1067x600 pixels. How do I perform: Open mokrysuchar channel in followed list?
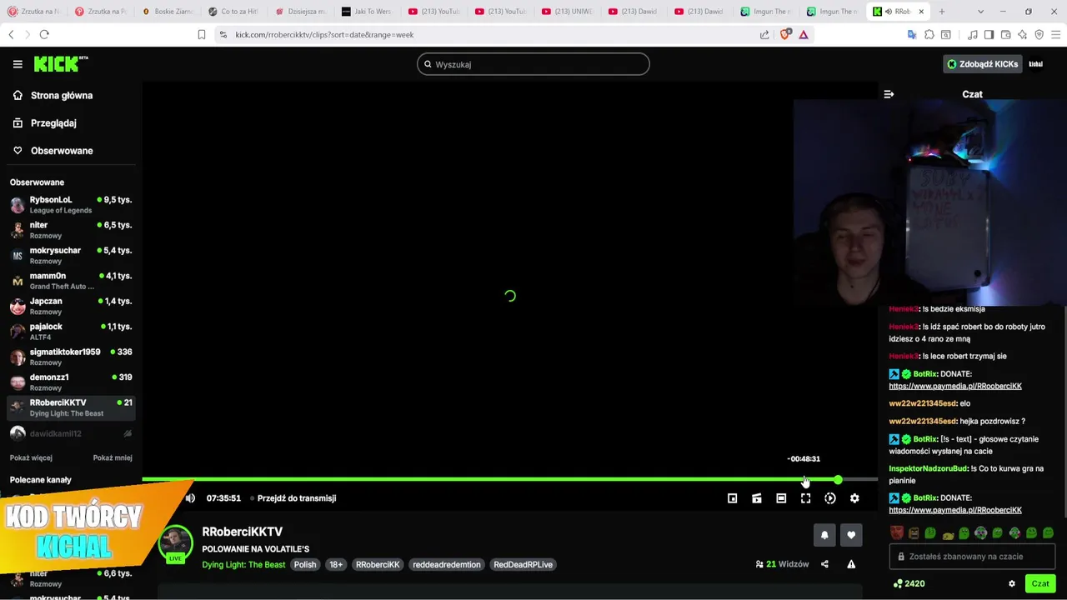71,256
